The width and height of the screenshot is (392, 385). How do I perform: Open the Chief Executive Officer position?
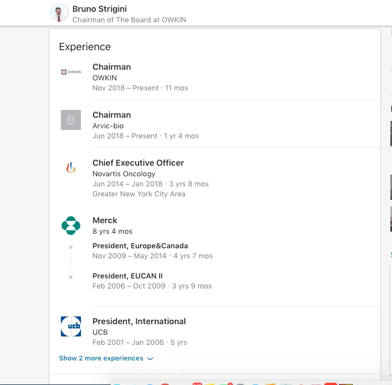pyautogui.click(x=138, y=163)
